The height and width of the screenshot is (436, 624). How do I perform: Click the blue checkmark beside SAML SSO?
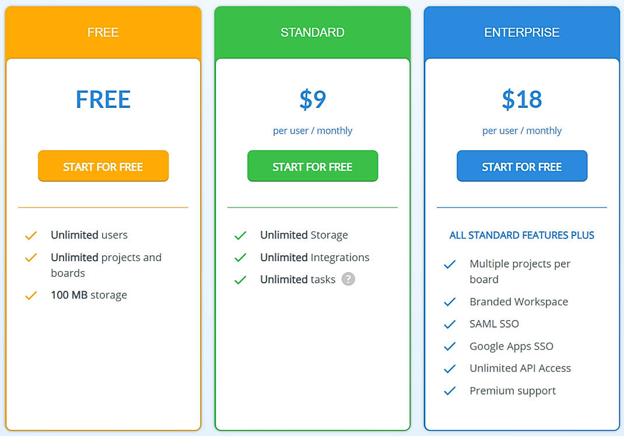coord(450,324)
